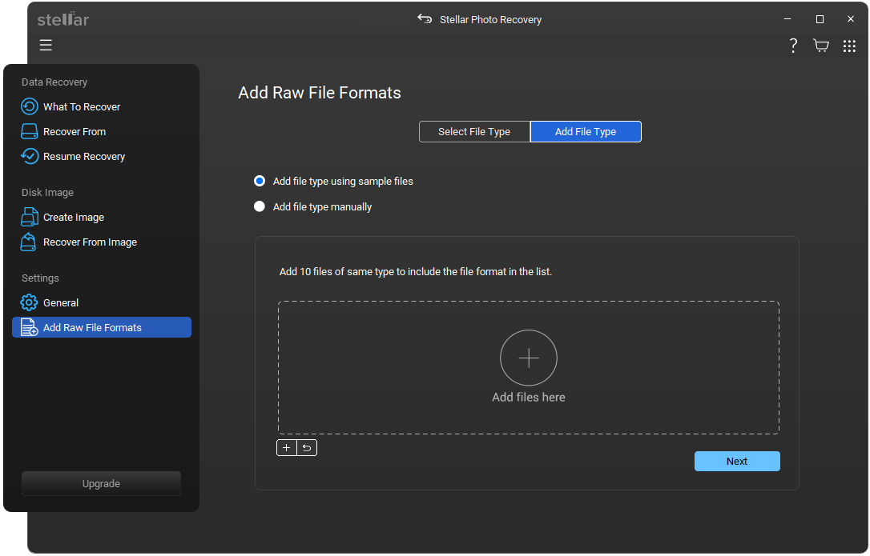Screen dimensions: 870x556
Task: Click the back arrow icon beside Stellar Photo Recovery
Action: [x=425, y=19]
